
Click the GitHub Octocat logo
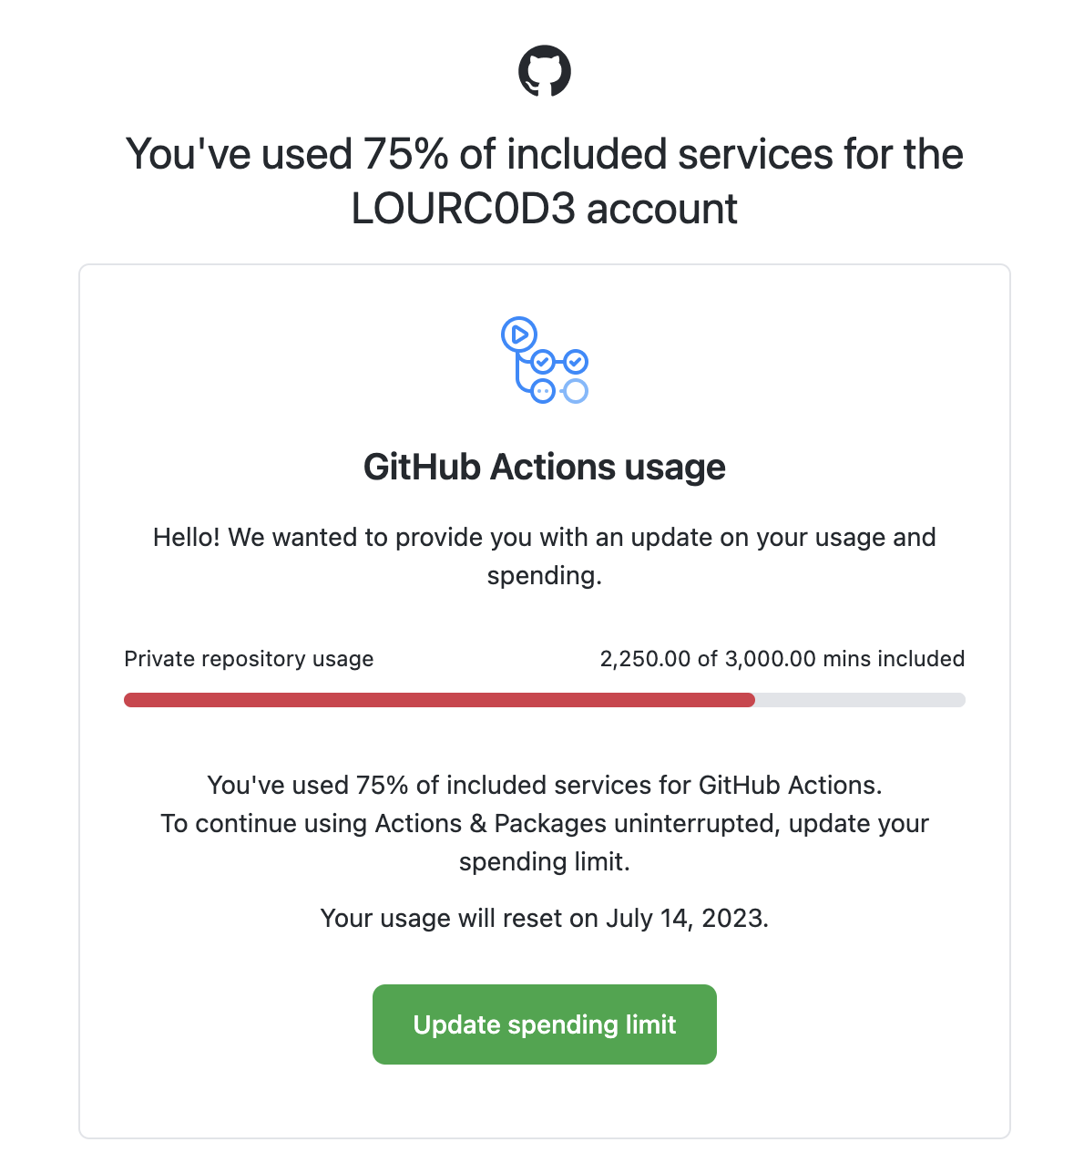coord(545,72)
